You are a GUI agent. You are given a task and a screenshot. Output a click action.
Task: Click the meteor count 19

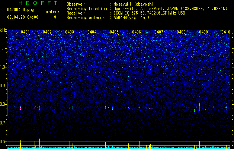click(x=54, y=17)
